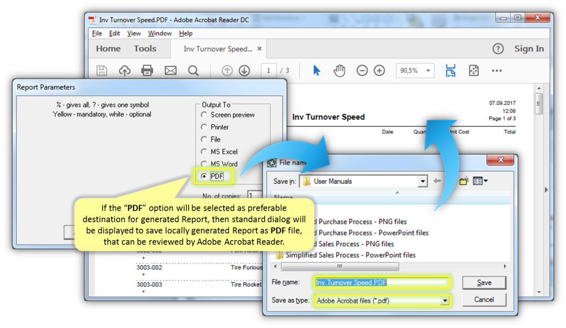Image resolution: width=566 pixels, height=328 pixels.
Task: Click the Save button in save dialog
Action: pyautogui.click(x=484, y=282)
